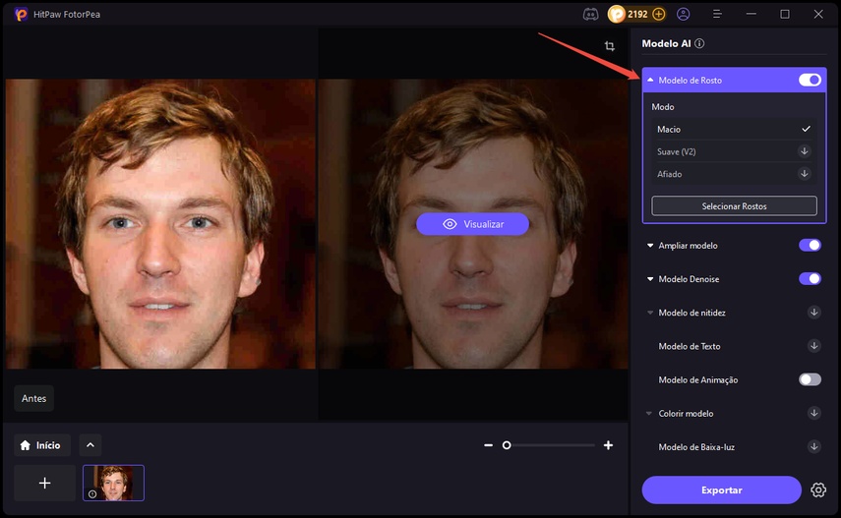841x518 pixels.
Task: Add more credits with the plus icon
Action: point(659,15)
